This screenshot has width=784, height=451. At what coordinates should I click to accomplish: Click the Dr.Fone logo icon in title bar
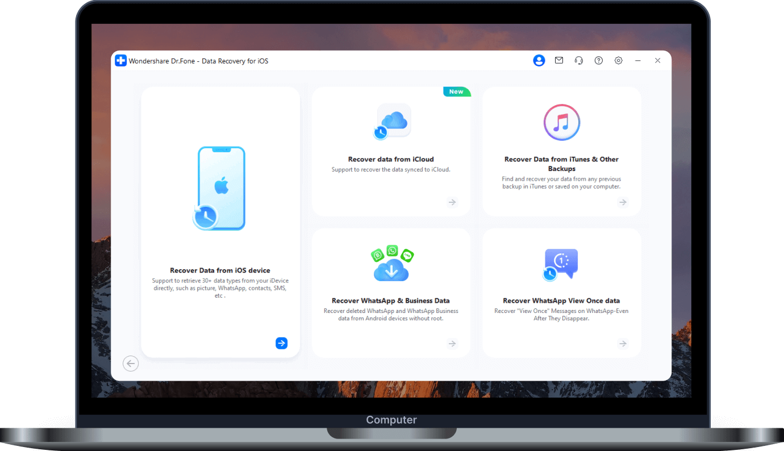[120, 61]
